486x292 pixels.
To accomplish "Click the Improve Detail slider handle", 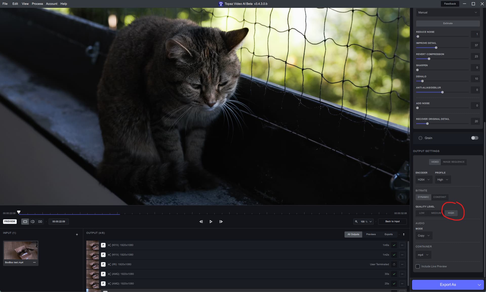I will (x=436, y=48).
